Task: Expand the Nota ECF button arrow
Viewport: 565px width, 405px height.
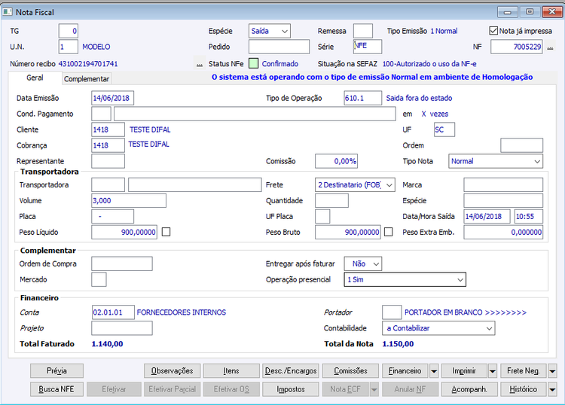Action: (374, 389)
